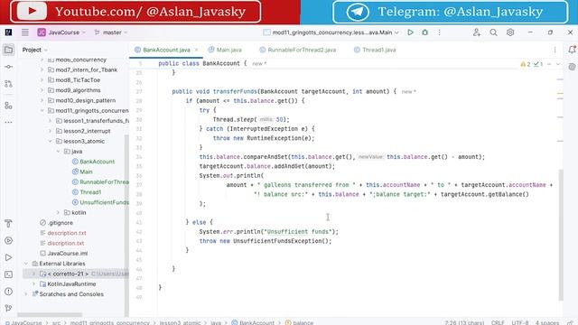Viewport: 578px width, 325px height.
Task: Expand the mod8_TicTacToe folder
Action: 42,80
